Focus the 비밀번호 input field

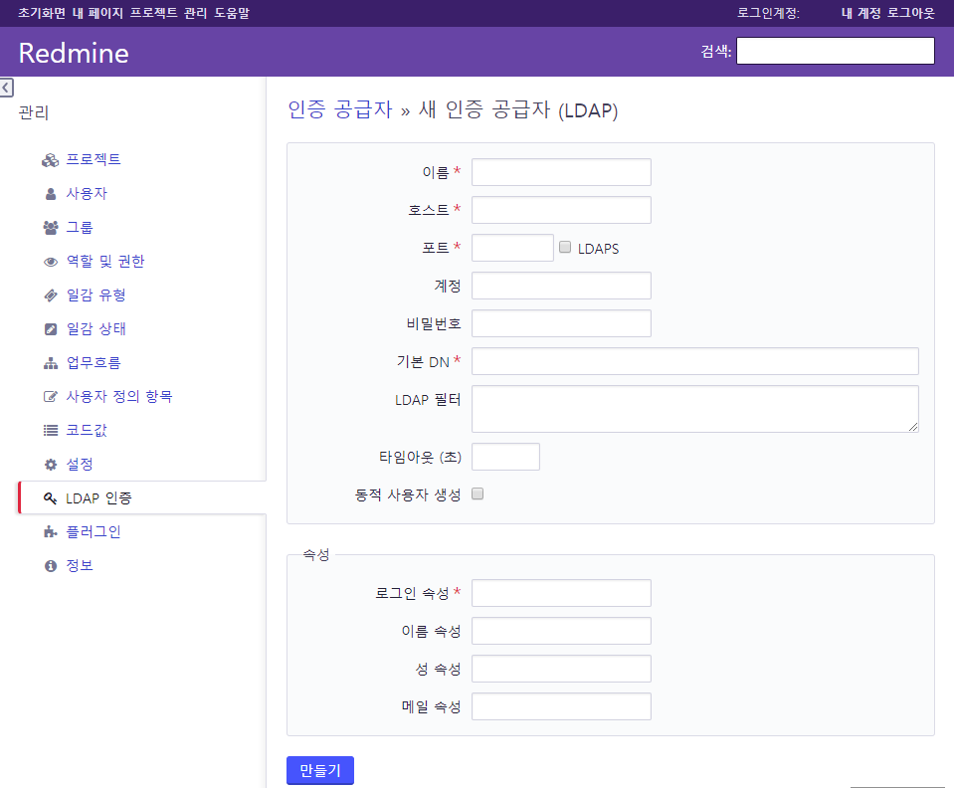click(x=561, y=323)
